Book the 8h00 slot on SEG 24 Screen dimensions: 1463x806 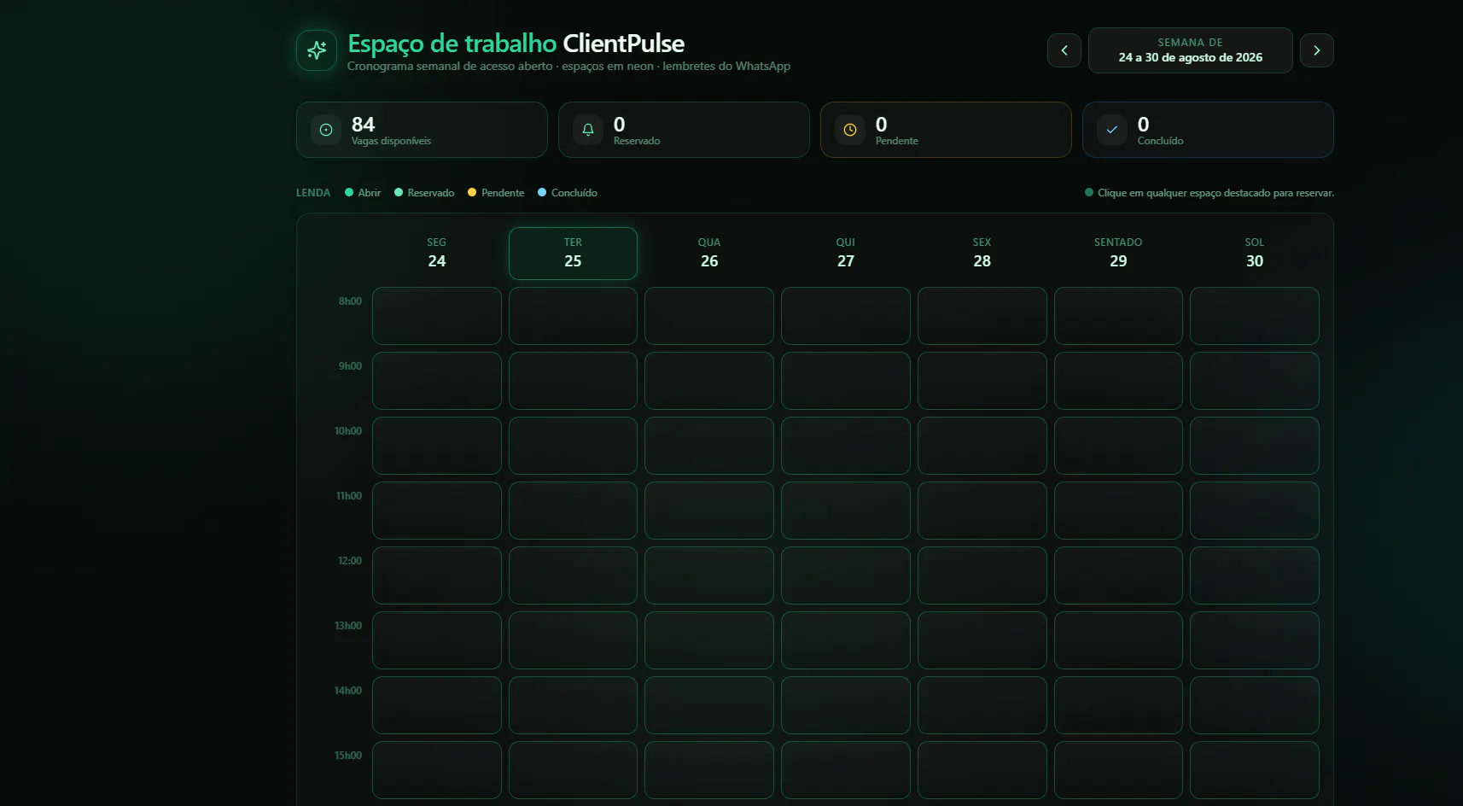click(x=437, y=316)
